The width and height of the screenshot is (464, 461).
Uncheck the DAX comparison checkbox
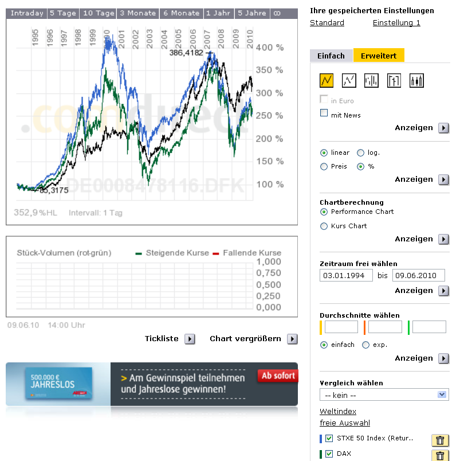tap(329, 454)
